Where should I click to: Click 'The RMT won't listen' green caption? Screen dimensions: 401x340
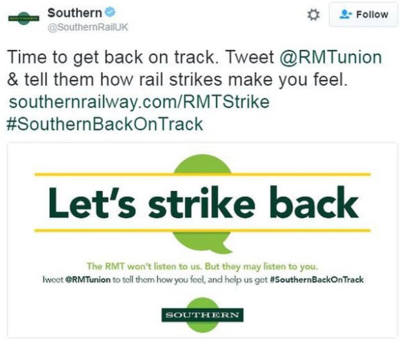202,266
